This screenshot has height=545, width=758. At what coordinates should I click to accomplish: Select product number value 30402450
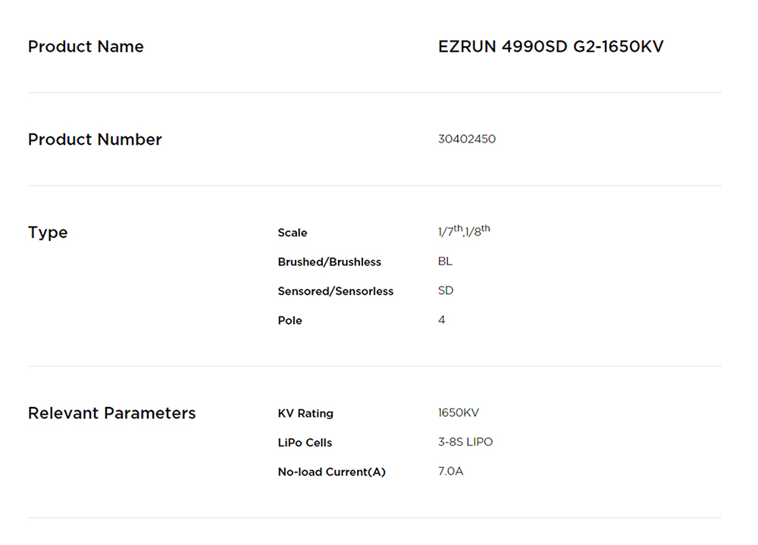[x=467, y=139]
